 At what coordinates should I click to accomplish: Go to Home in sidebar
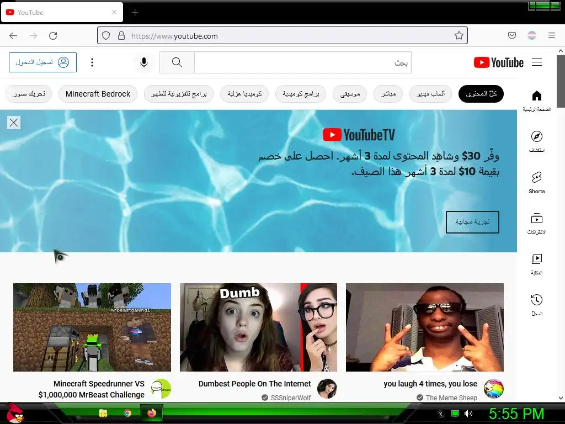pyautogui.click(x=536, y=101)
